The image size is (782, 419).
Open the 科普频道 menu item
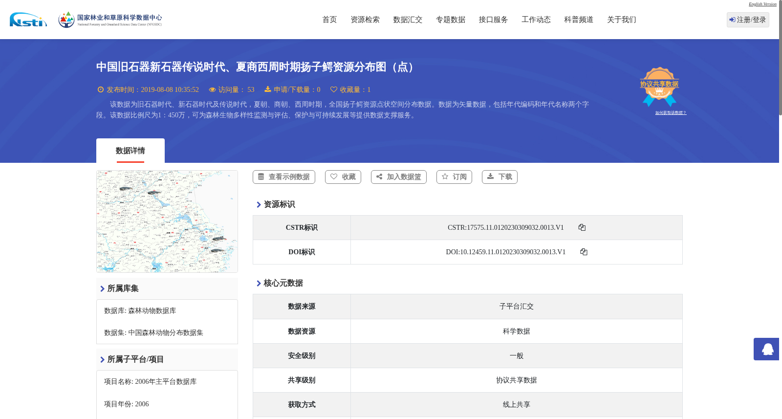pos(579,20)
